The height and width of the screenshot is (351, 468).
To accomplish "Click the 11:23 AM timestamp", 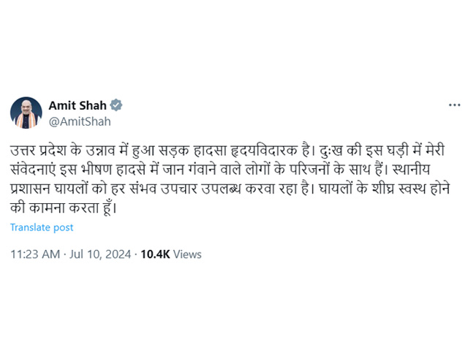I will (x=35, y=254).
